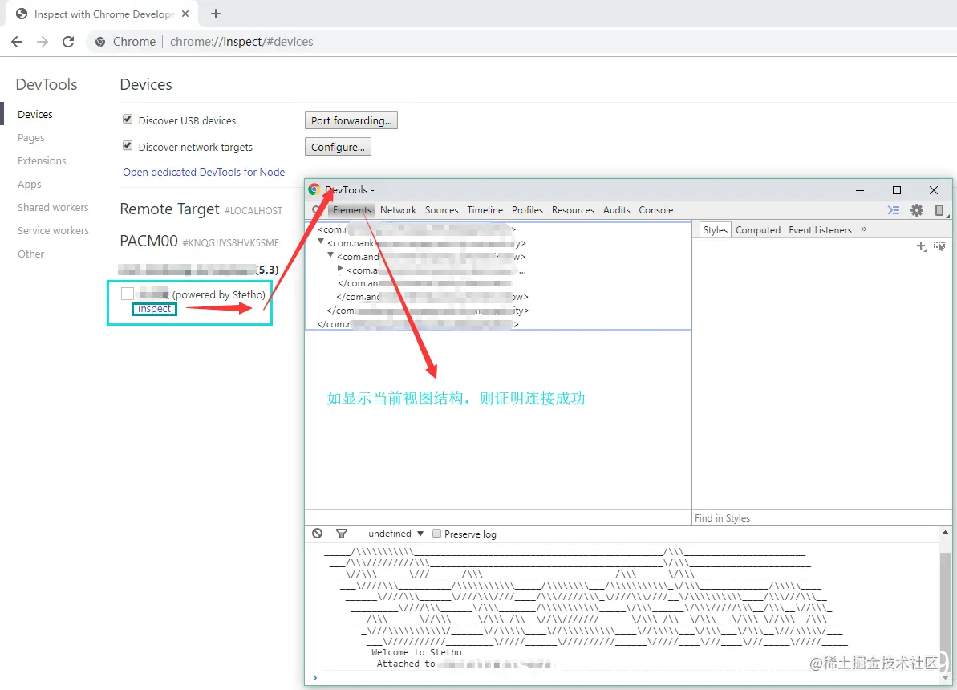Open Shared workers in the sidebar

(53, 207)
